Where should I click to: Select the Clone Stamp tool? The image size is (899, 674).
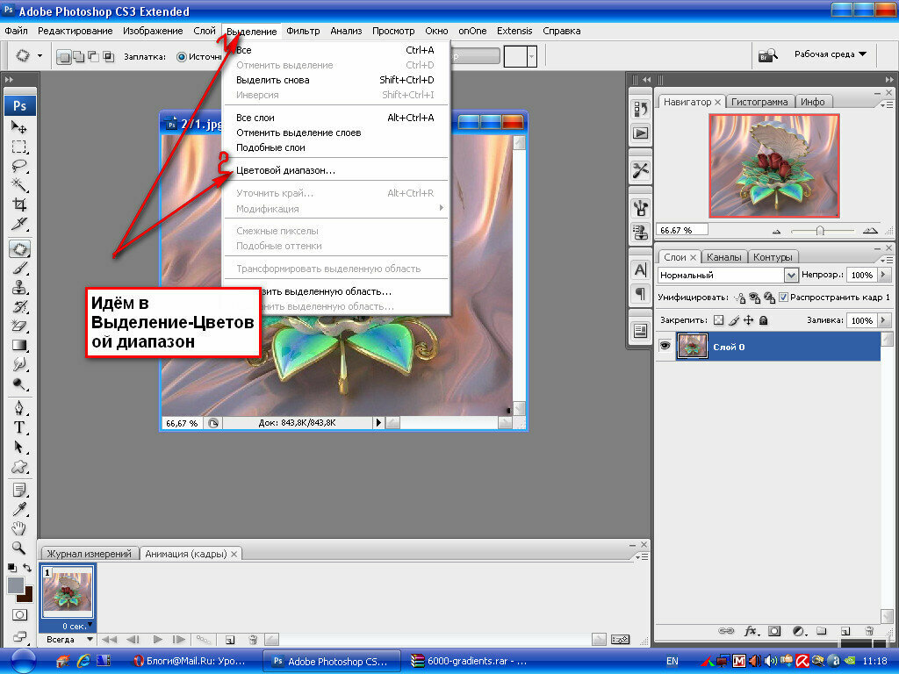[x=19, y=287]
